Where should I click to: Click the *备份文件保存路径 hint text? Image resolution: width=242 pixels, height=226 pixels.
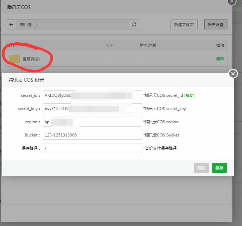coord(160,148)
